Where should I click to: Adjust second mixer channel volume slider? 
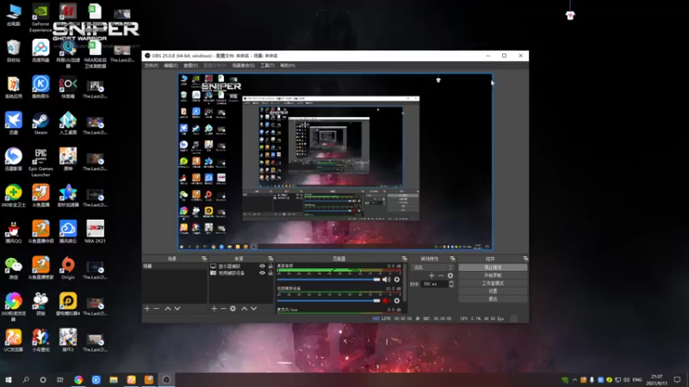[329, 300]
